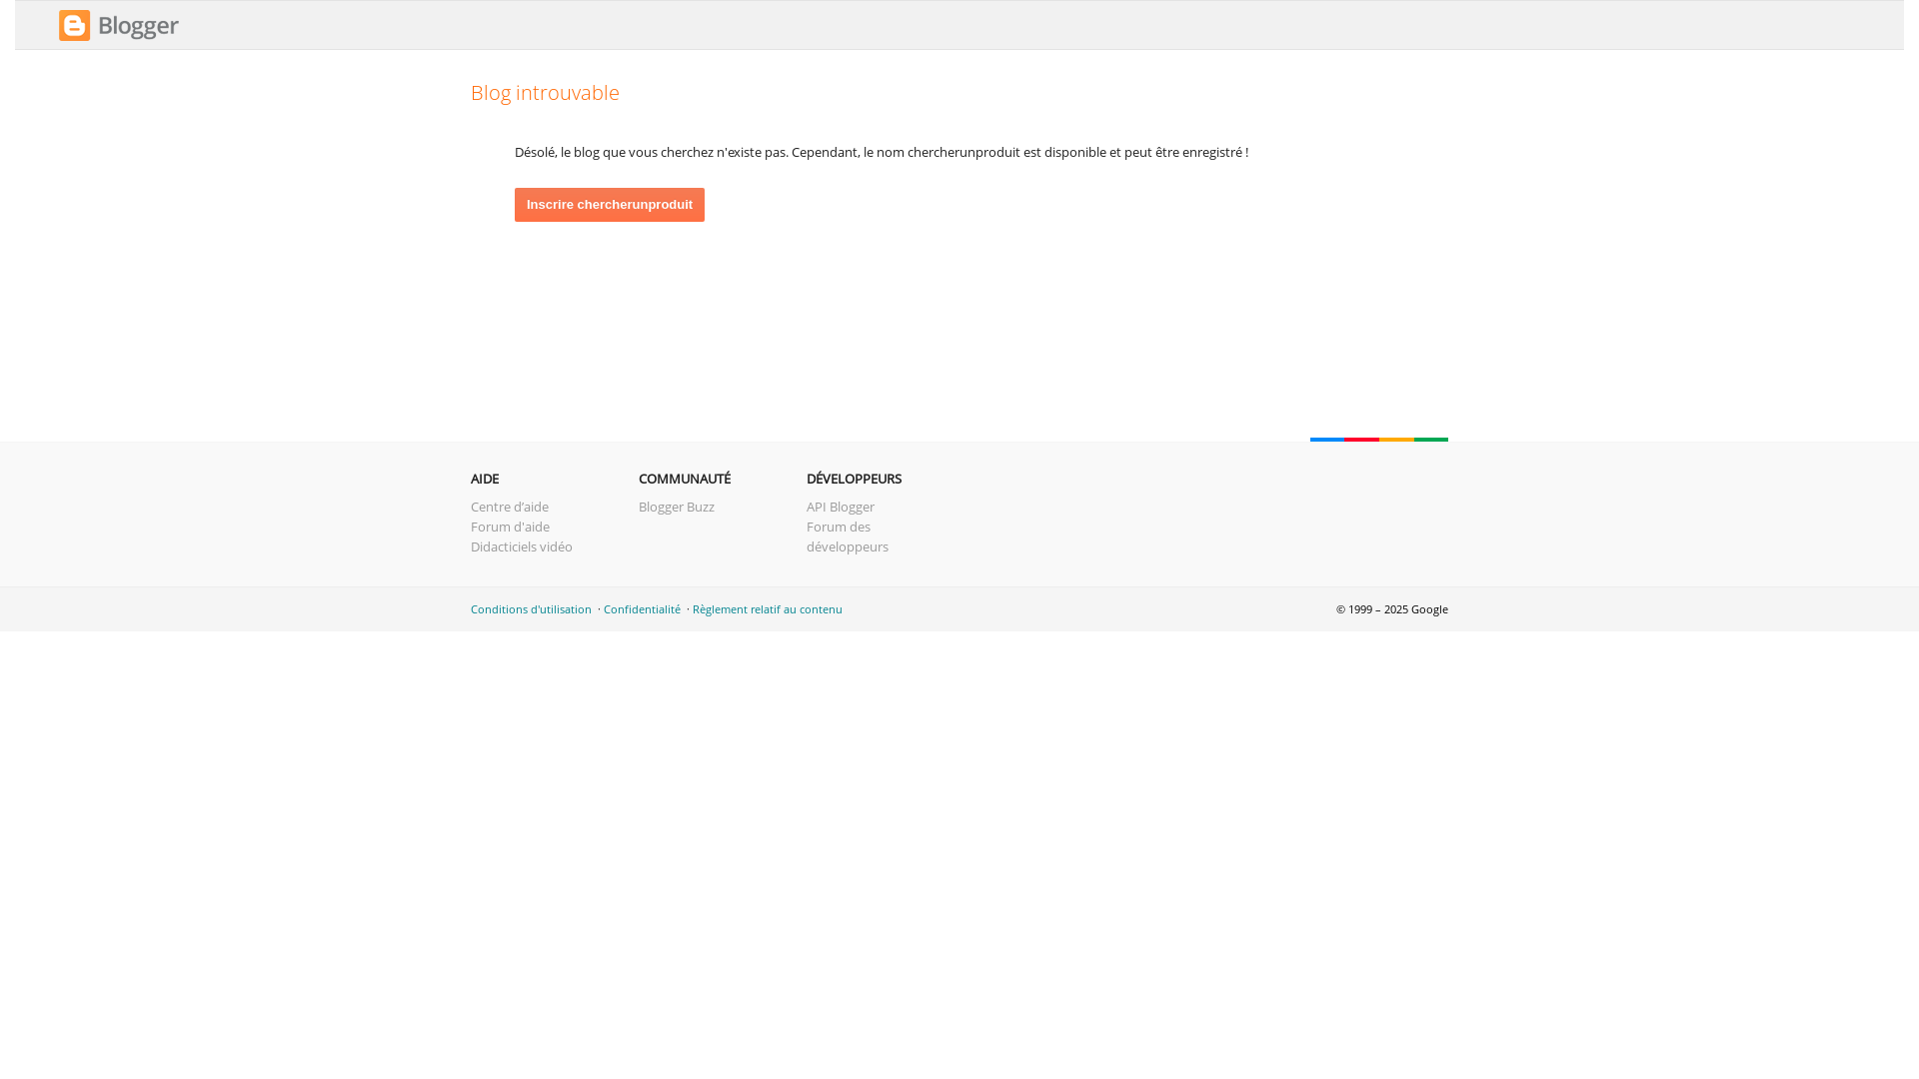
Task: Click the yellow segment of color bar
Action: [1396, 439]
